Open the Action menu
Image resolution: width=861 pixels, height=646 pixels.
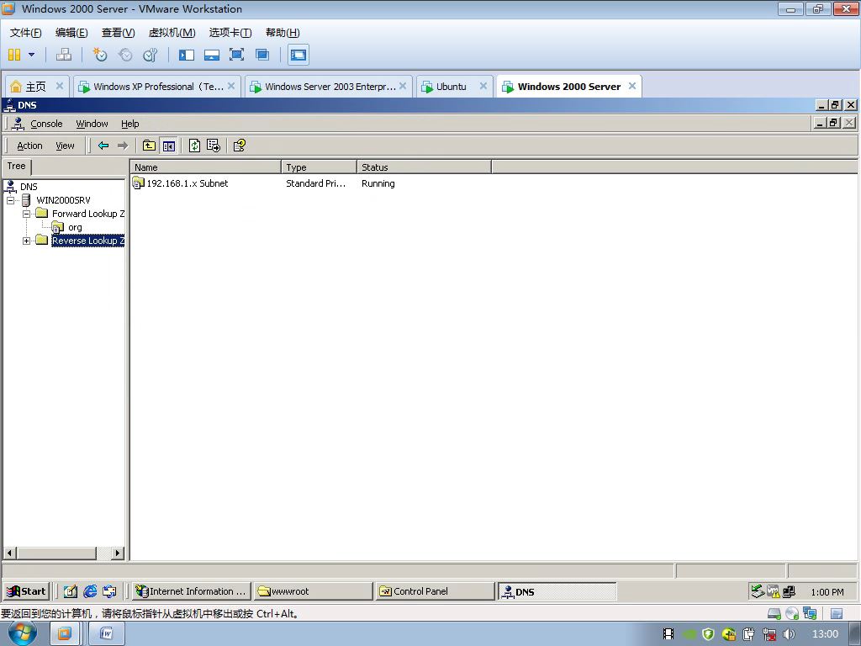(29, 146)
